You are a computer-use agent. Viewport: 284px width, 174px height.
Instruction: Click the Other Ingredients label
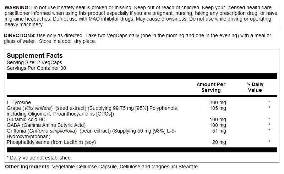(x=27, y=167)
